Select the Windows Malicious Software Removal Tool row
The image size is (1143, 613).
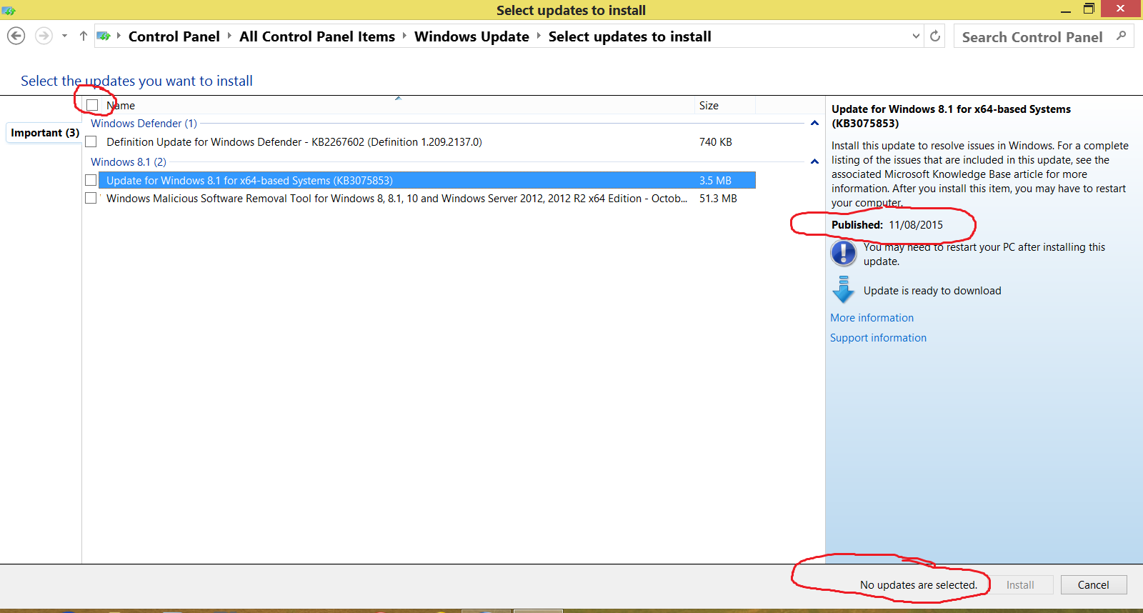pos(426,198)
